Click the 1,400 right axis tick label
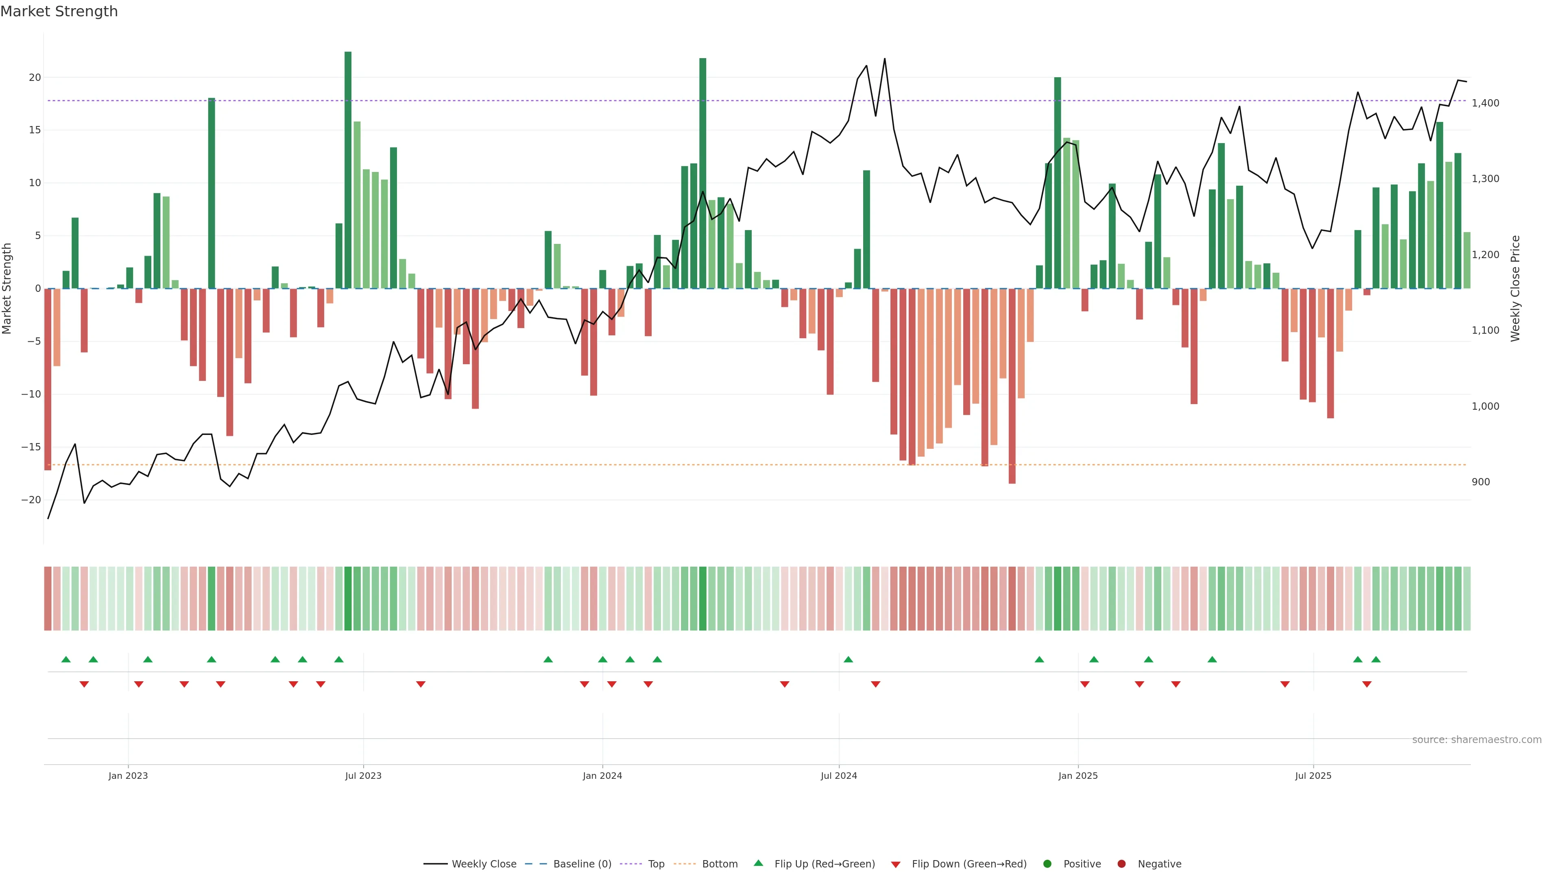The width and height of the screenshot is (1562, 878). (1485, 103)
